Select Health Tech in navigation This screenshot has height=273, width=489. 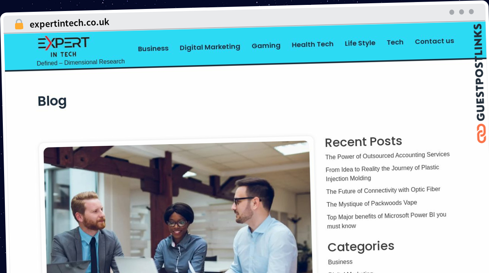pyautogui.click(x=313, y=44)
